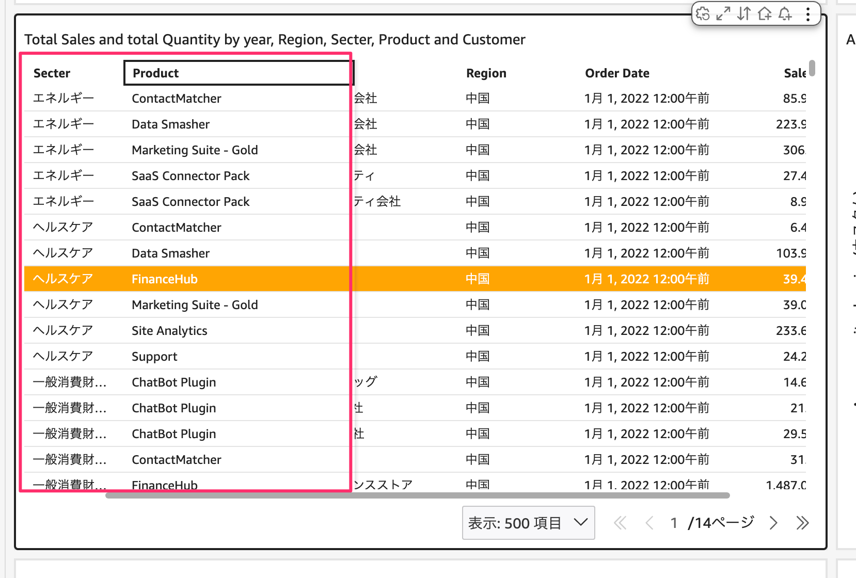Go to the next page arrow
Screen dimensions: 856x578
pos(773,523)
